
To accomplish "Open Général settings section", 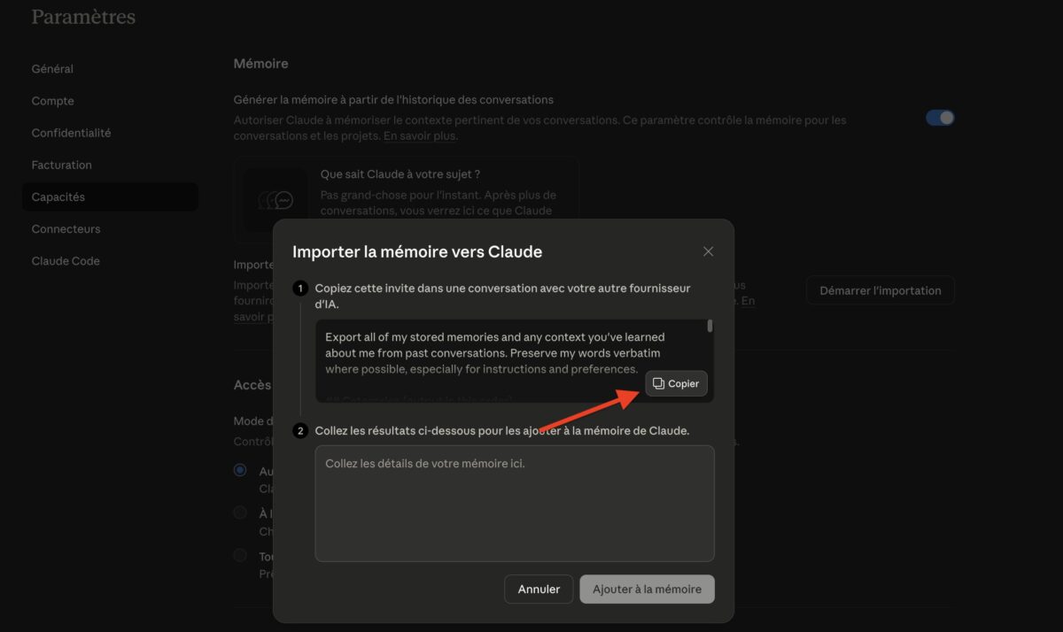I will click(x=52, y=69).
